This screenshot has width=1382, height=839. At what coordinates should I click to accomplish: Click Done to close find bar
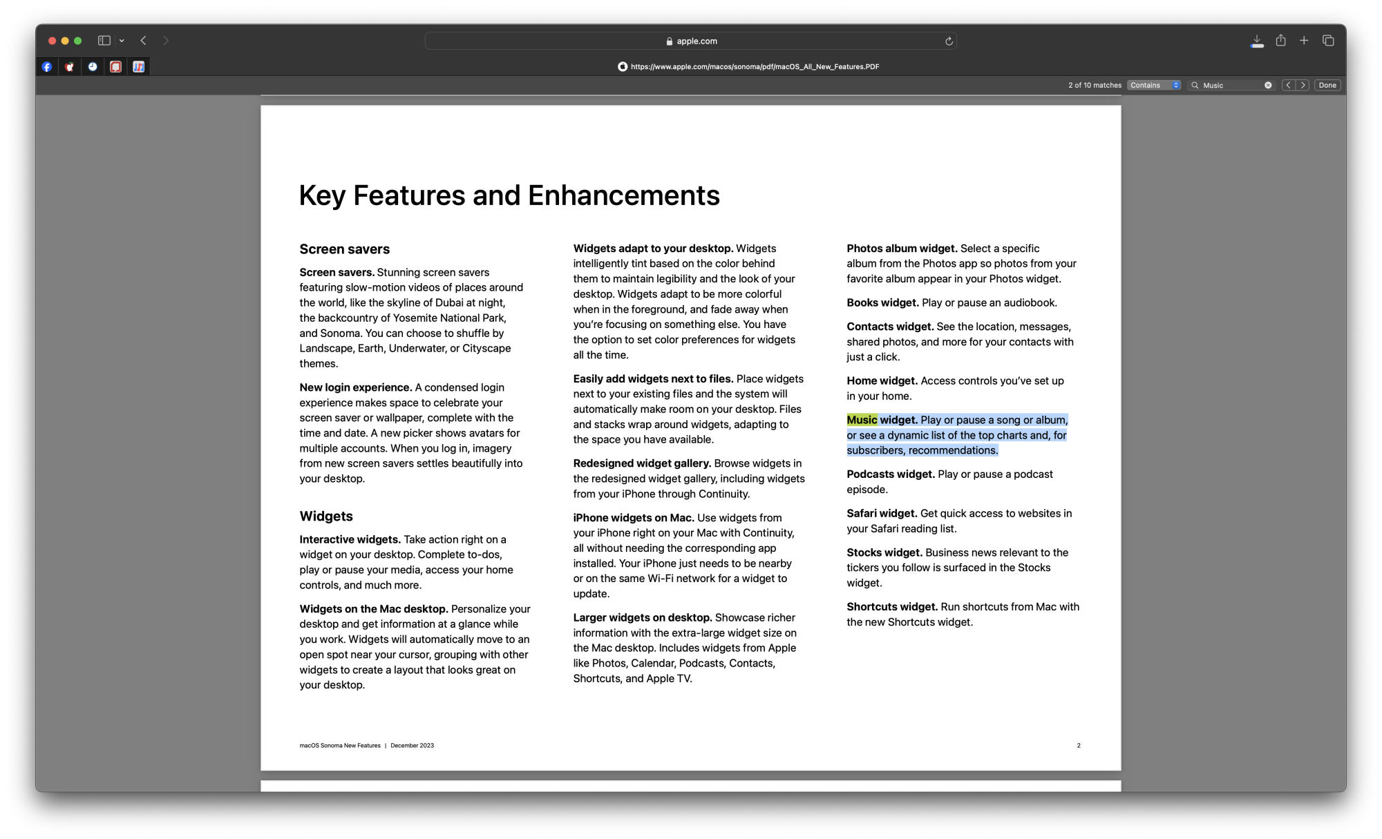tap(1327, 86)
